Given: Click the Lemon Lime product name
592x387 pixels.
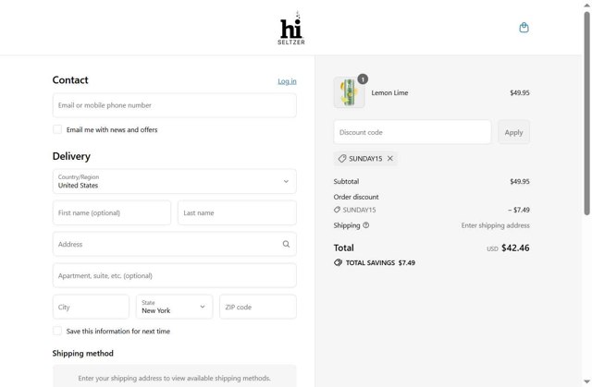Looking at the screenshot, I should (x=389, y=92).
